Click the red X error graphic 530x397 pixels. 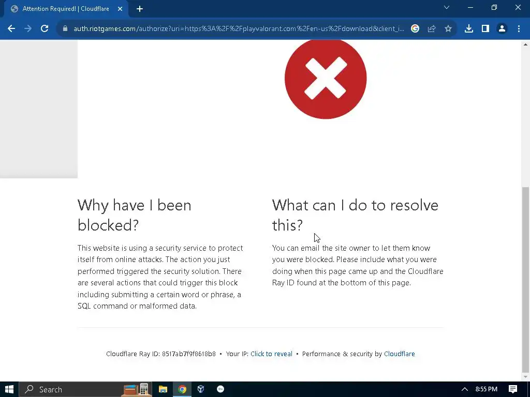coord(326,79)
